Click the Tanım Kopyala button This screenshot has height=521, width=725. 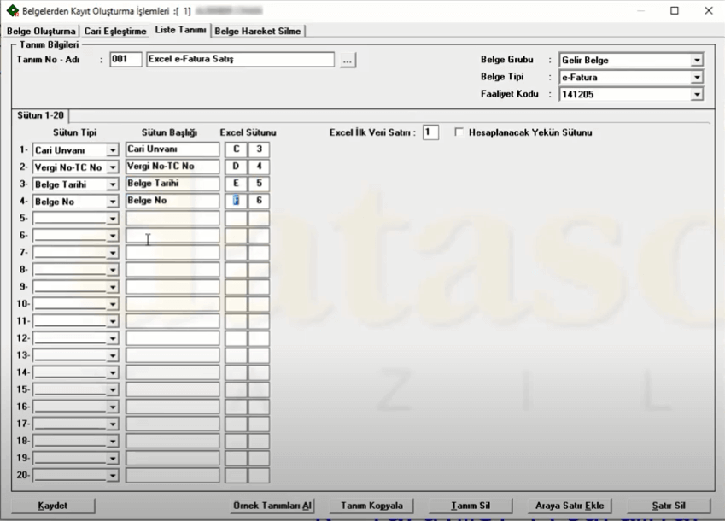click(x=371, y=506)
